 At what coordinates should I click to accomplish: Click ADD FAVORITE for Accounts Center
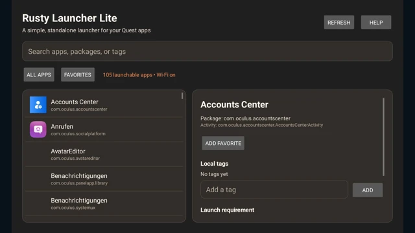[x=223, y=143]
